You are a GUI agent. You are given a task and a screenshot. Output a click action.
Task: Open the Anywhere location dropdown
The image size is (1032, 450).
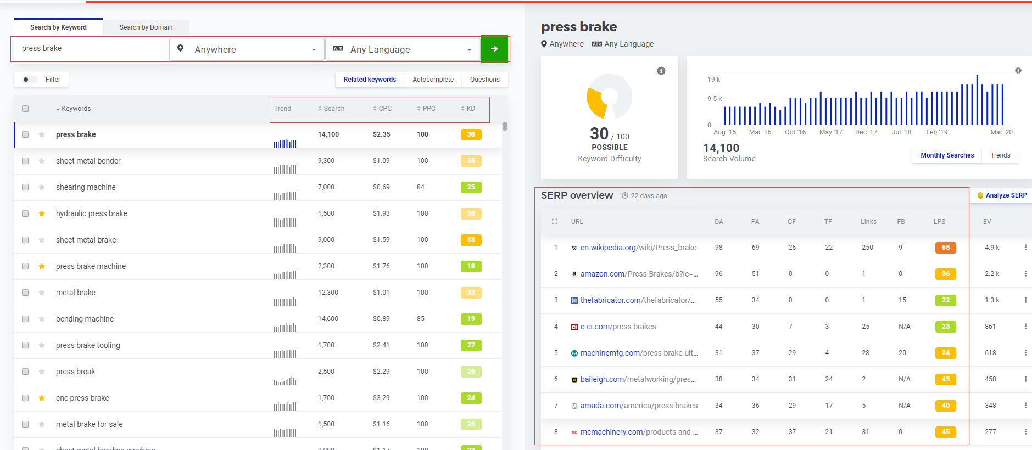247,49
